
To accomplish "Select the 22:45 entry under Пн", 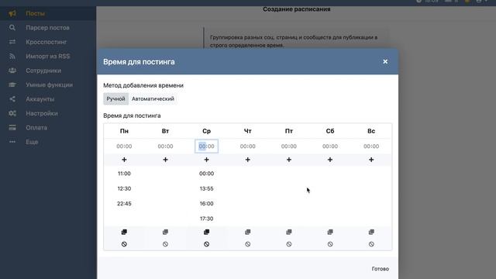I will [124, 203].
